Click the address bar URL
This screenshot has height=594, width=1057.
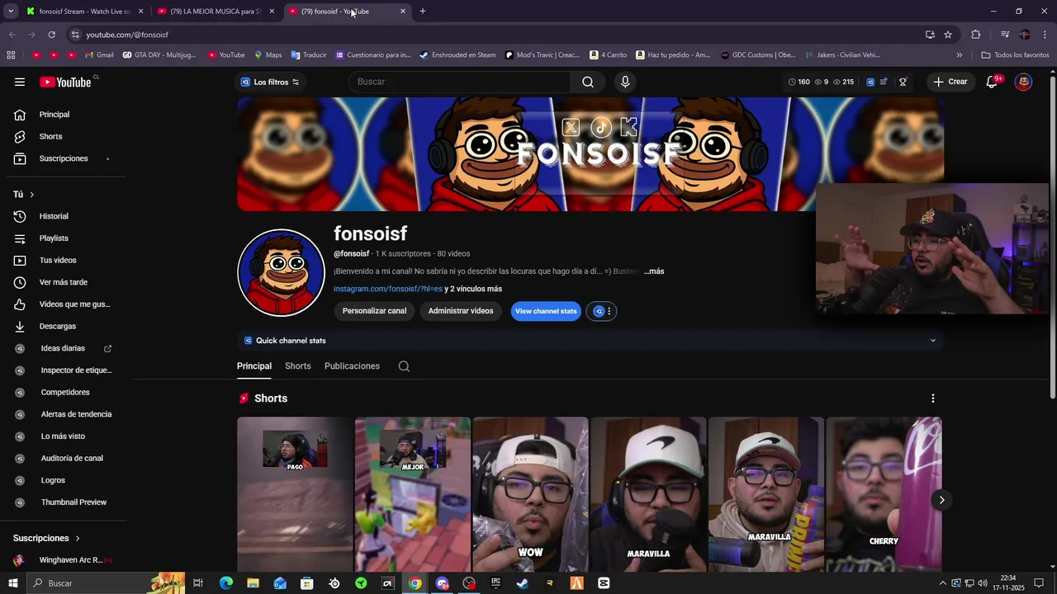(127, 35)
